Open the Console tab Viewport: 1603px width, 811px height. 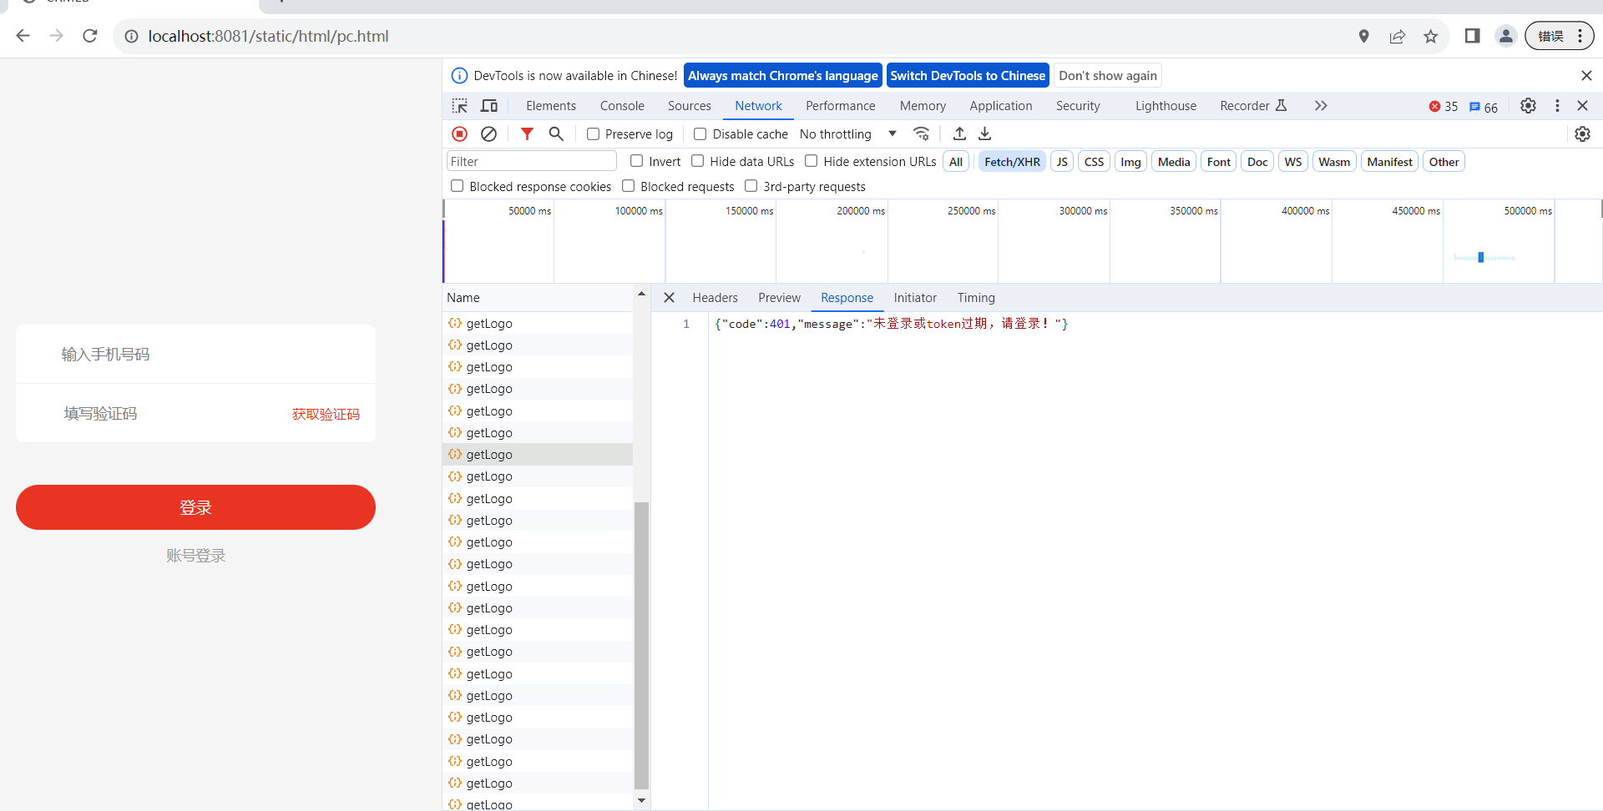pyautogui.click(x=622, y=106)
